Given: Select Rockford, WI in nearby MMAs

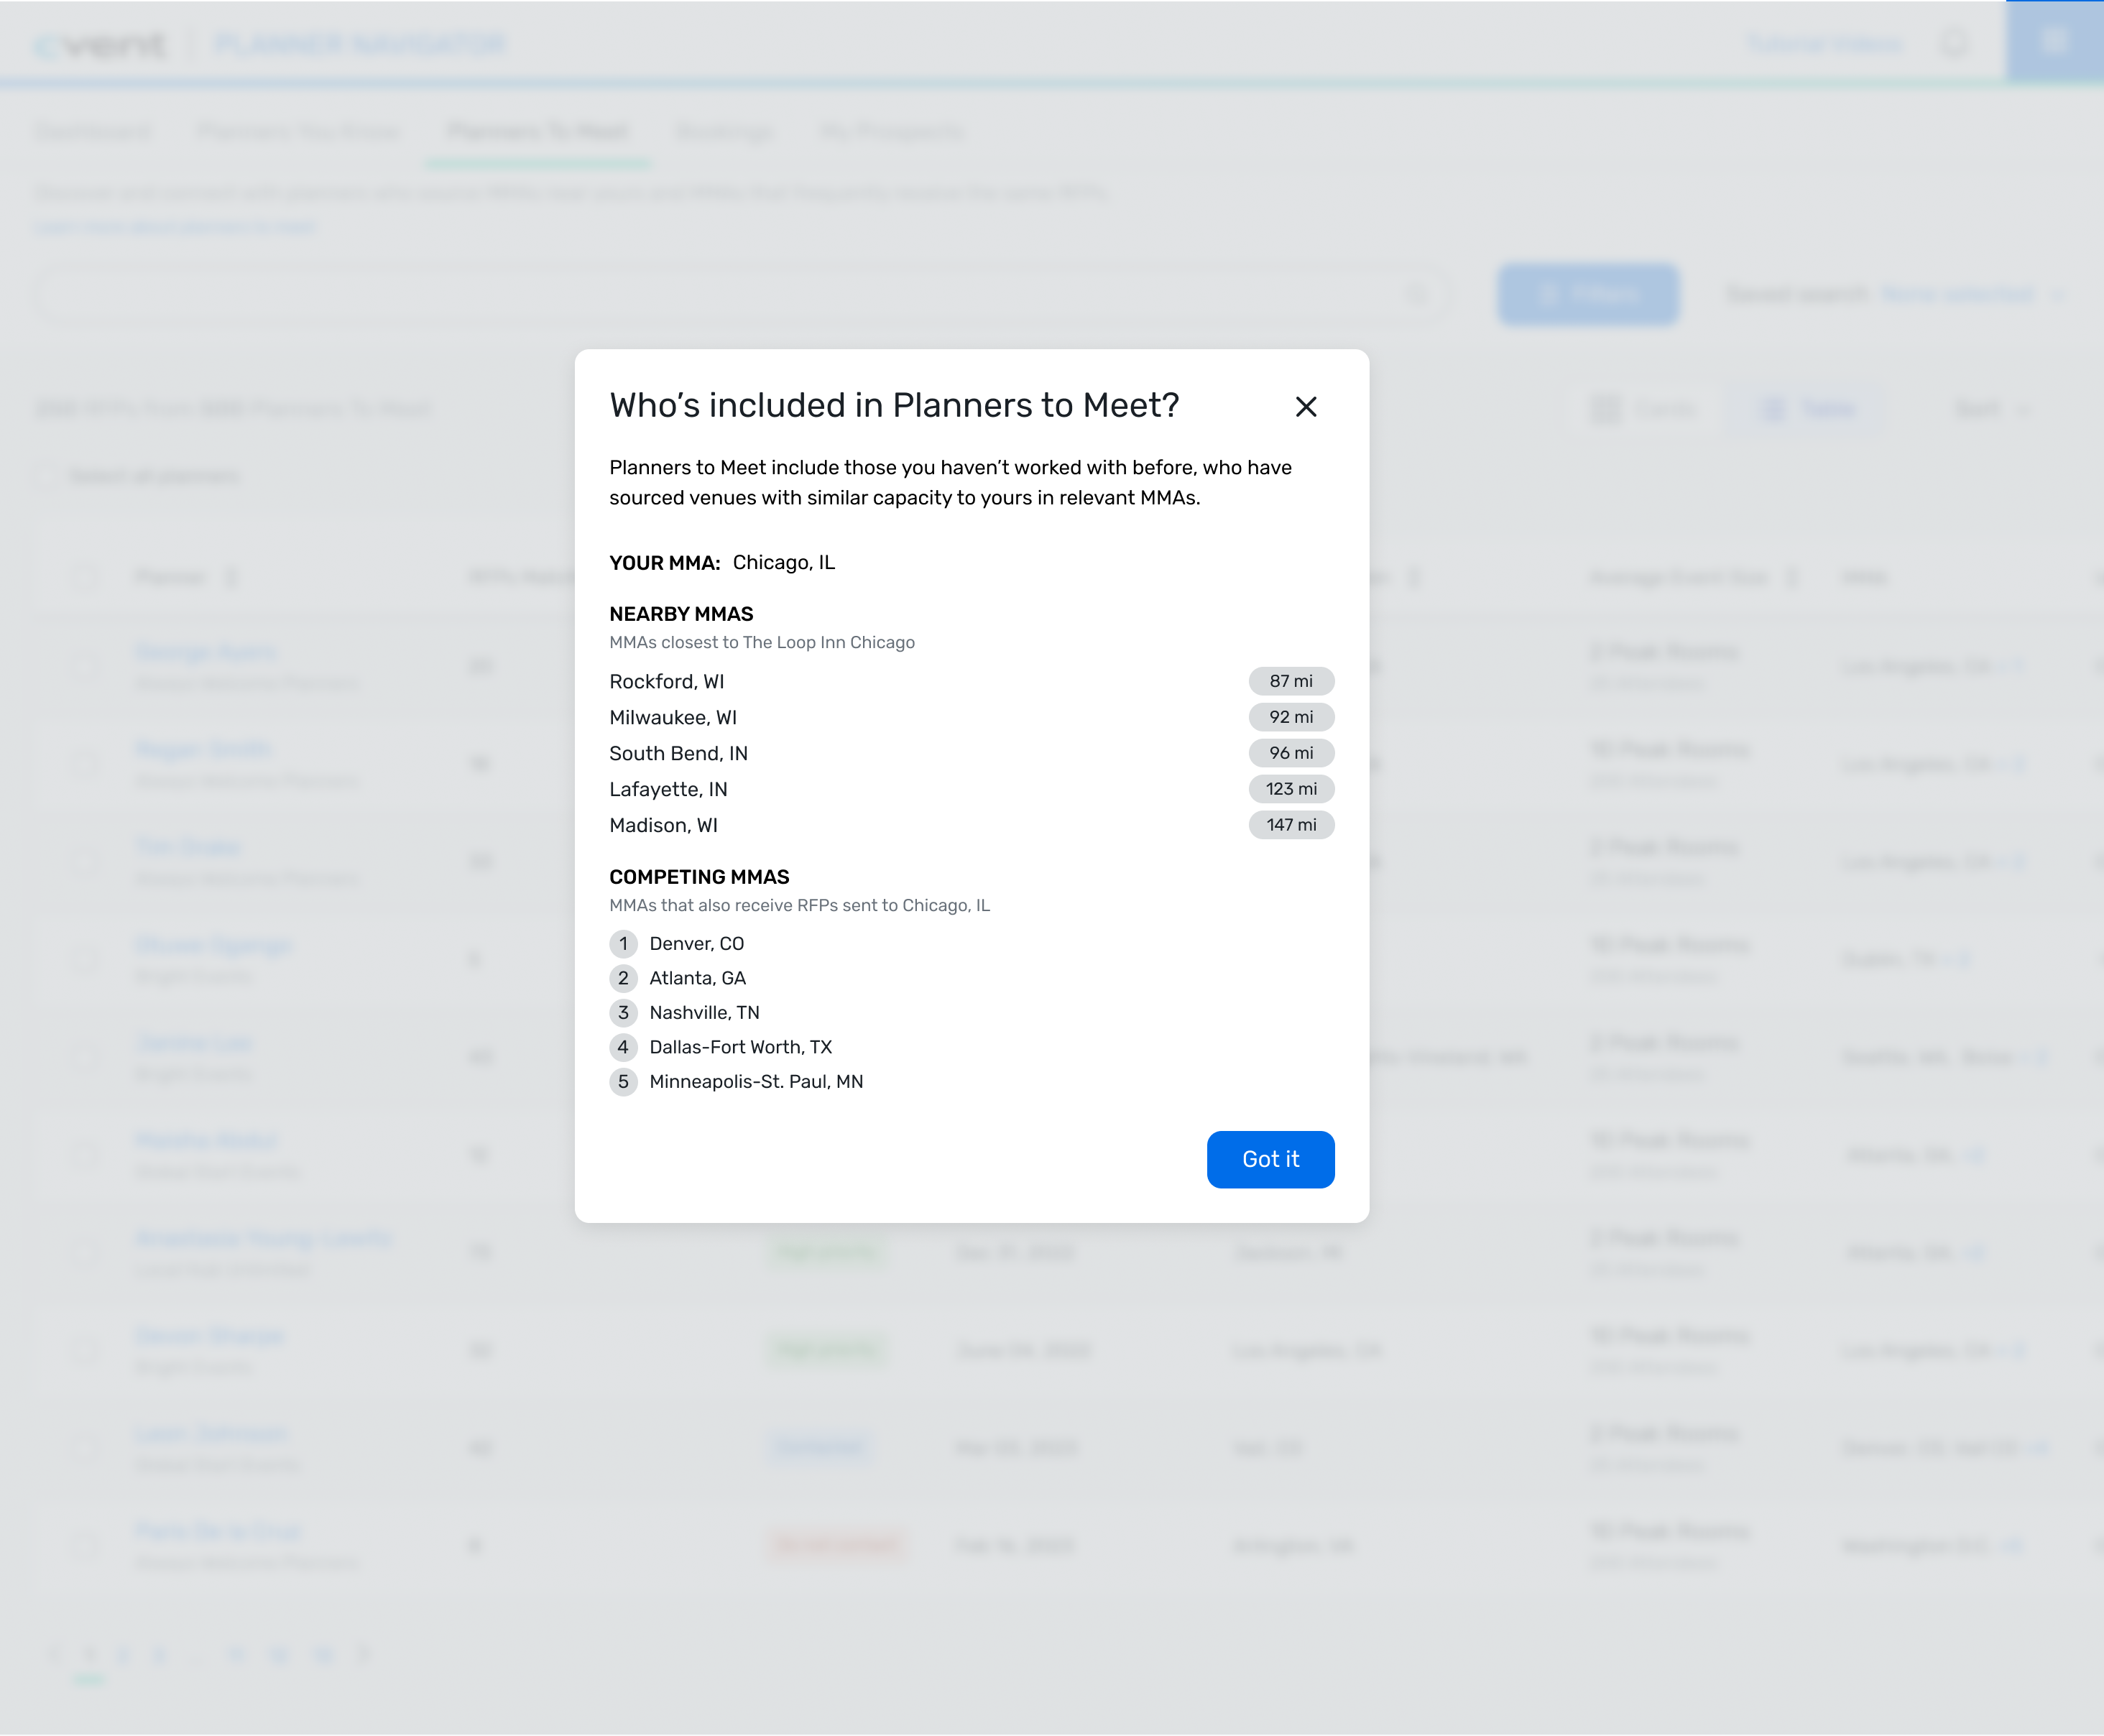Looking at the screenshot, I should 666,681.
